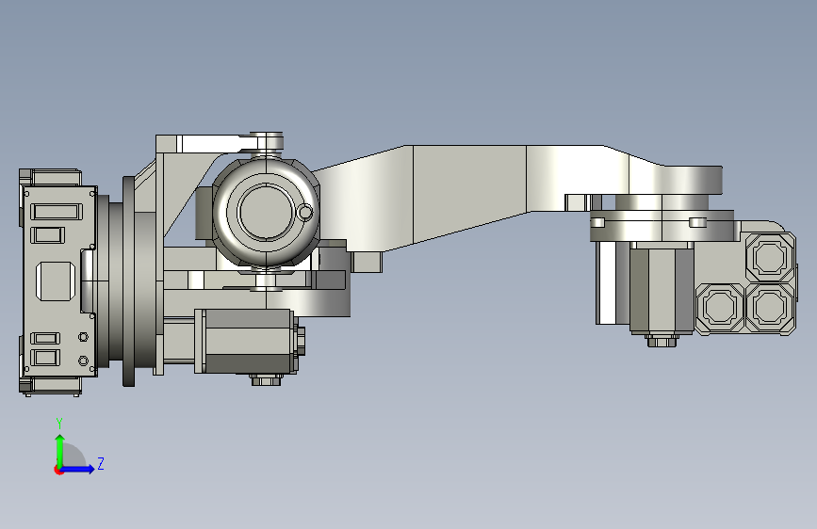Select the bottom-right octagonal connector port
The width and height of the screenshot is (817, 529).
(x=770, y=307)
